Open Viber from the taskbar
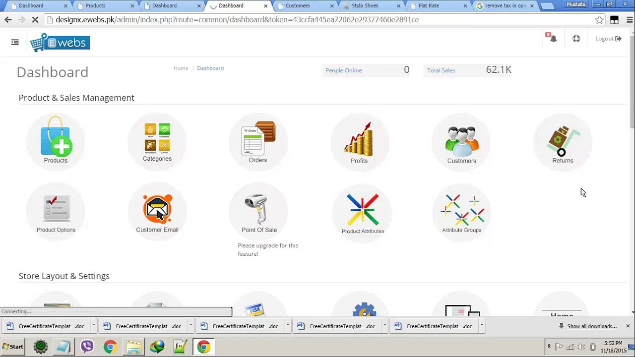The height and width of the screenshot is (357, 635). click(x=87, y=347)
